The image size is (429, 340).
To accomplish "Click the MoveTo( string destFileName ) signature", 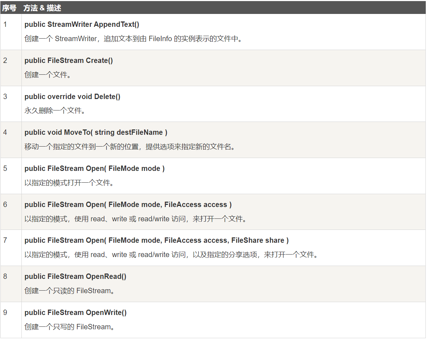I will [x=96, y=132].
